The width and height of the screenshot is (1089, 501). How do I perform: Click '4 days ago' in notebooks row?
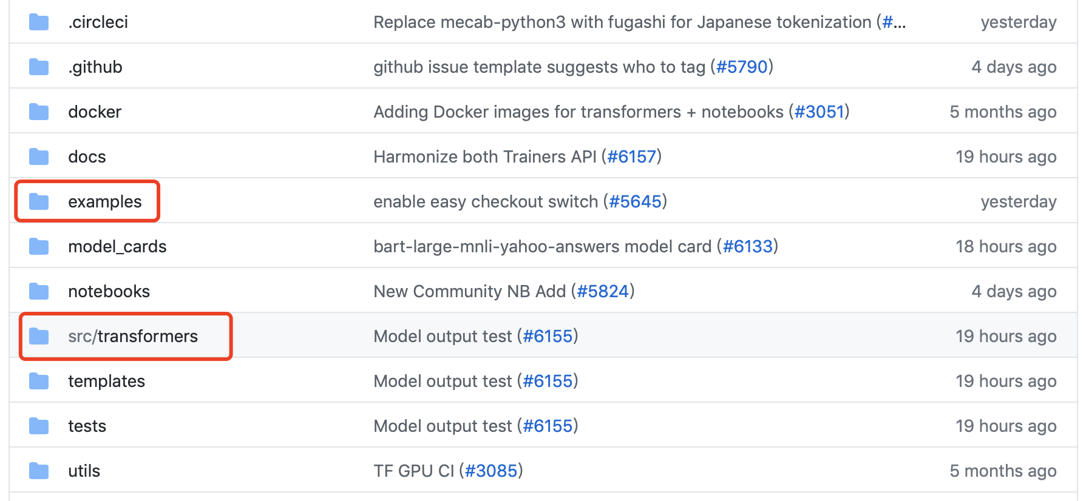click(x=1014, y=292)
